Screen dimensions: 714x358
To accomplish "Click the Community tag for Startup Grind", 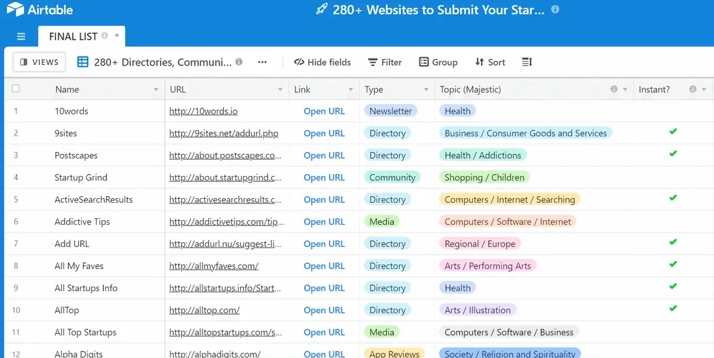I will pyautogui.click(x=392, y=177).
